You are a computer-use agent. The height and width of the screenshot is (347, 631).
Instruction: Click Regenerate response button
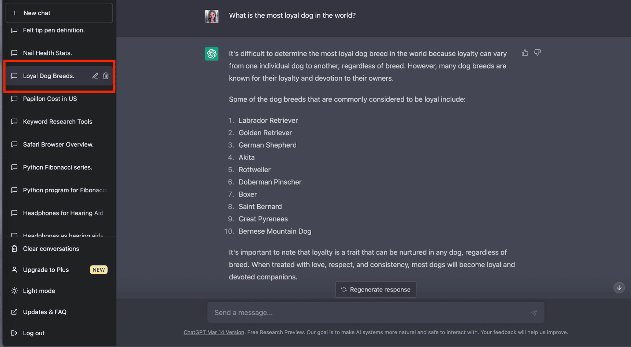point(376,290)
